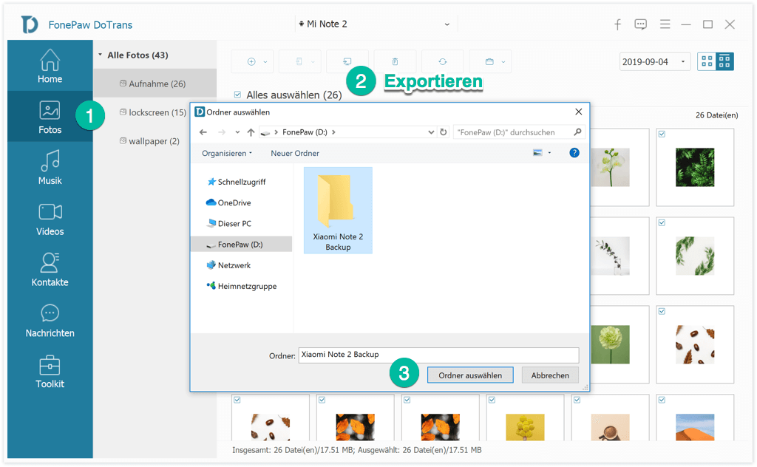The width and height of the screenshot is (757, 467).
Task: Click the Abbrechen button
Action: (550, 375)
